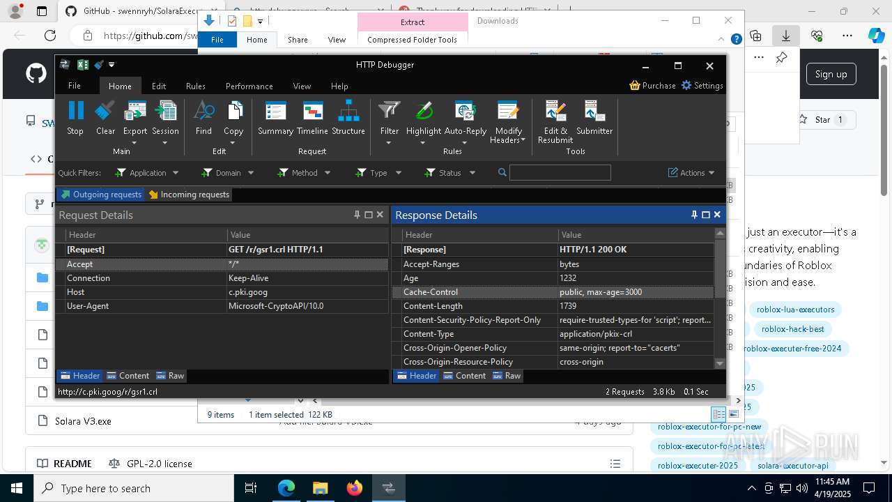Open File Explorer from the taskbar
The height and width of the screenshot is (502, 892).
click(320, 488)
